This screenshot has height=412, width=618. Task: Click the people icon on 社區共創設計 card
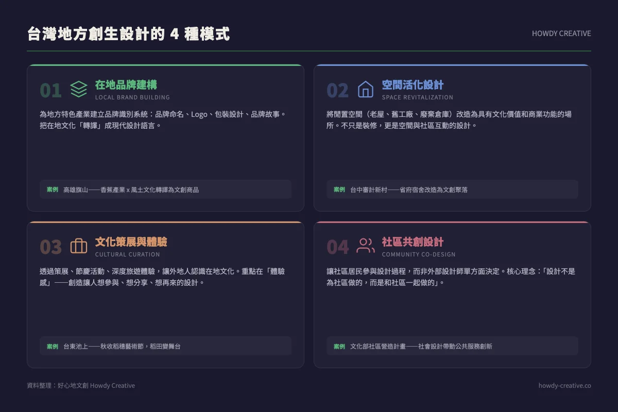366,246
